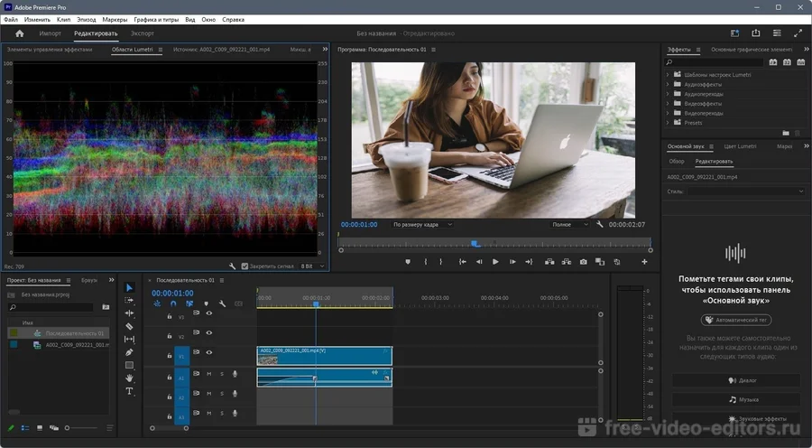Click the Extract button in program monitor

pos(567,262)
